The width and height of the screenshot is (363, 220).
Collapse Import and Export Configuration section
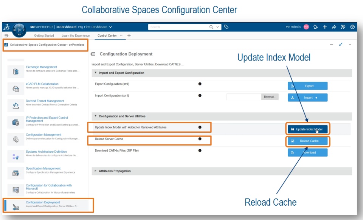(x=95, y=73)
